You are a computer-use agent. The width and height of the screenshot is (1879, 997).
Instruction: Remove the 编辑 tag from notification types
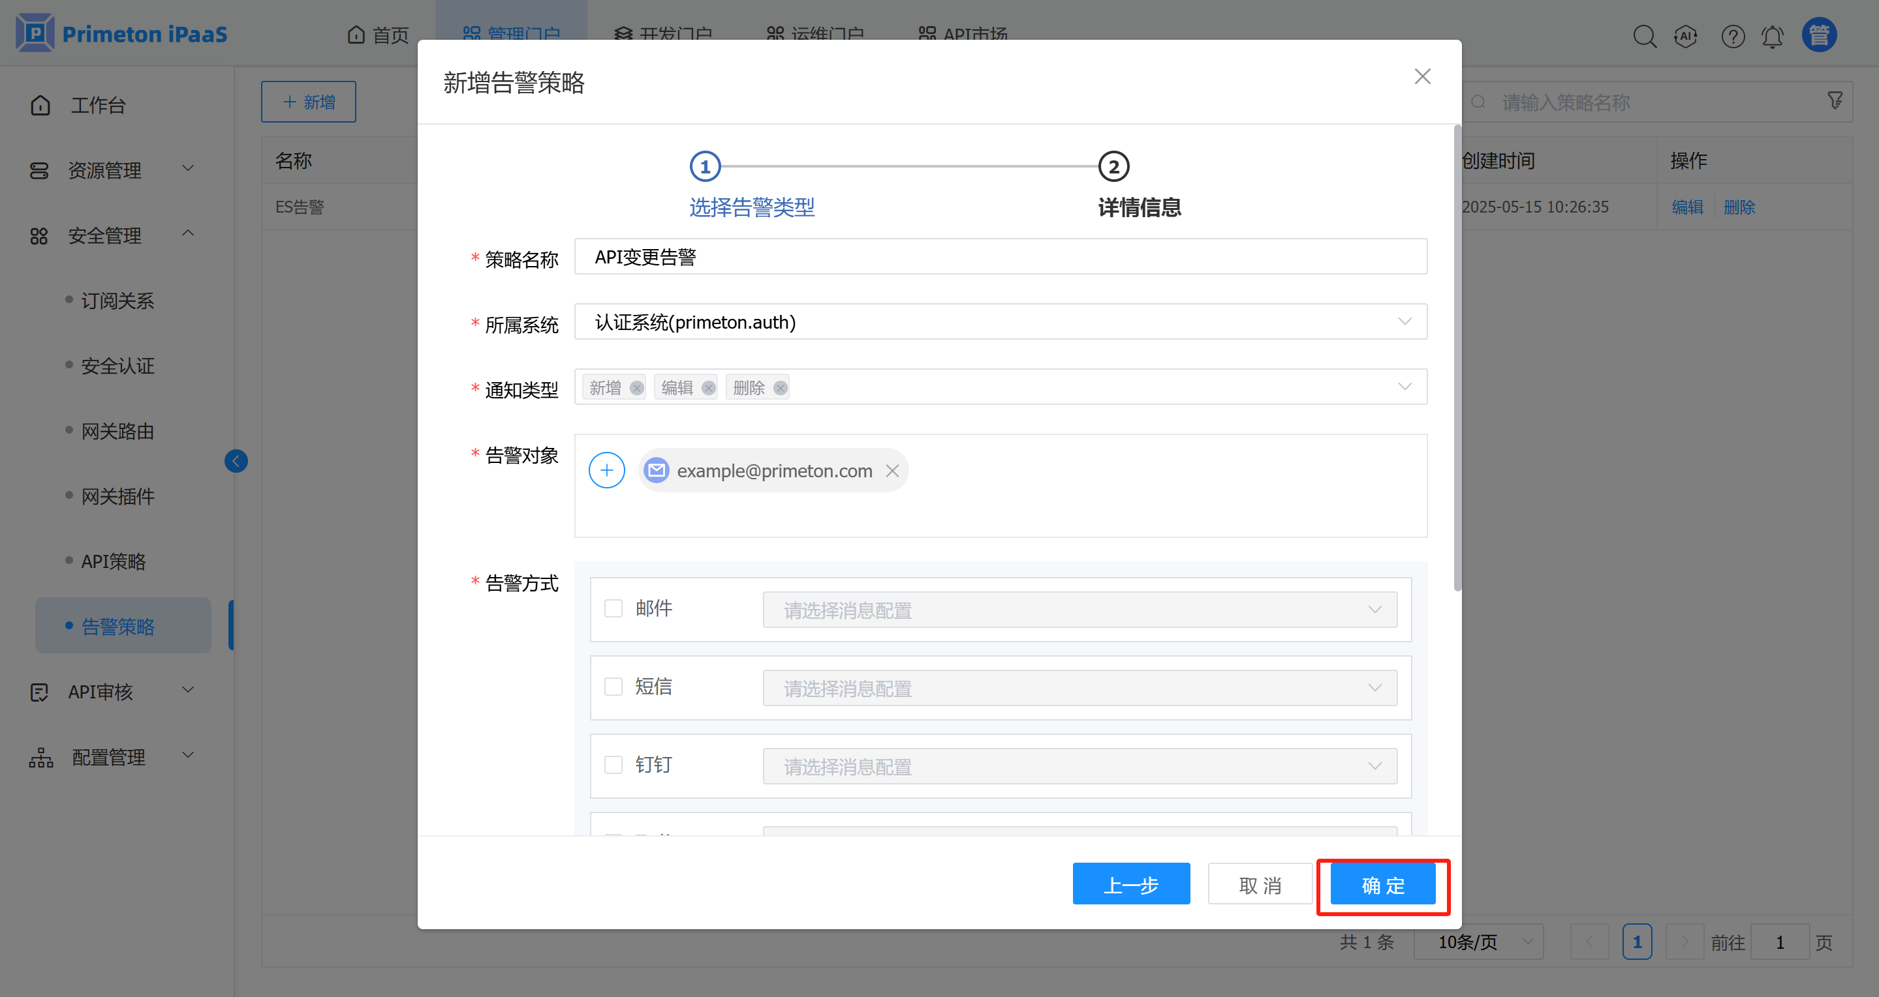707,388
